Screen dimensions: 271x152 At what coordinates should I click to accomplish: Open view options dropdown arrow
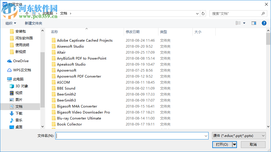tap(244, 23)
